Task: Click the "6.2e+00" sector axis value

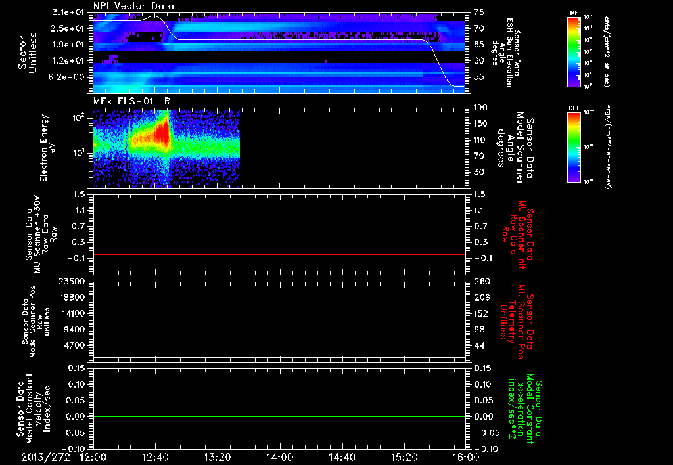Action: [68, 77]
